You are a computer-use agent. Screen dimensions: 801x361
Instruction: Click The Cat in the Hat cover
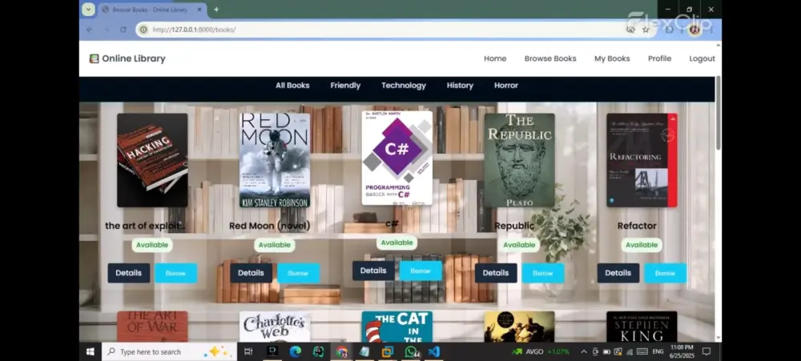tap(397, 327)
